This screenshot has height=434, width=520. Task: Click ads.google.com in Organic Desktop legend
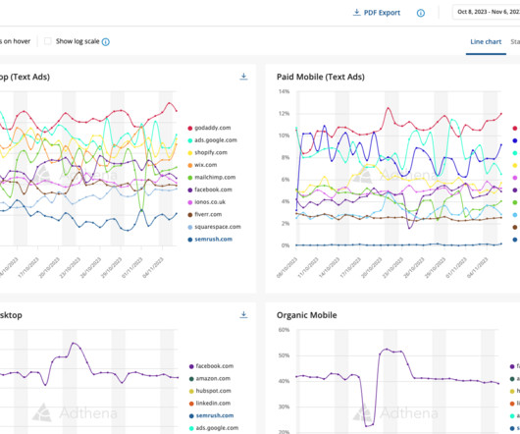tap(214, 428)
